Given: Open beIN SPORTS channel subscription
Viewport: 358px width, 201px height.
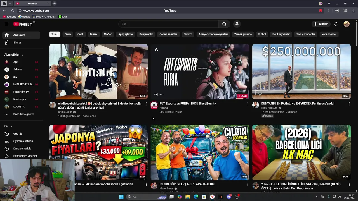Looking at the screenshot, I should click(21, 84).
